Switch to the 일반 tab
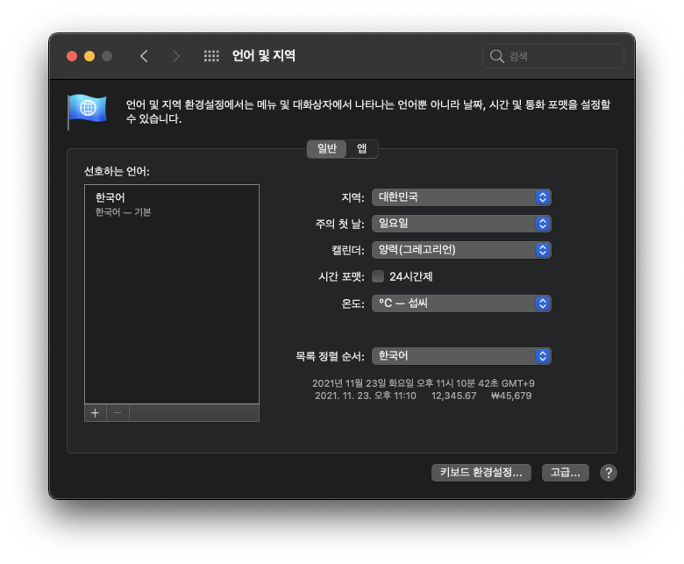This screenshot has width=684, height=564. [327, 149]
